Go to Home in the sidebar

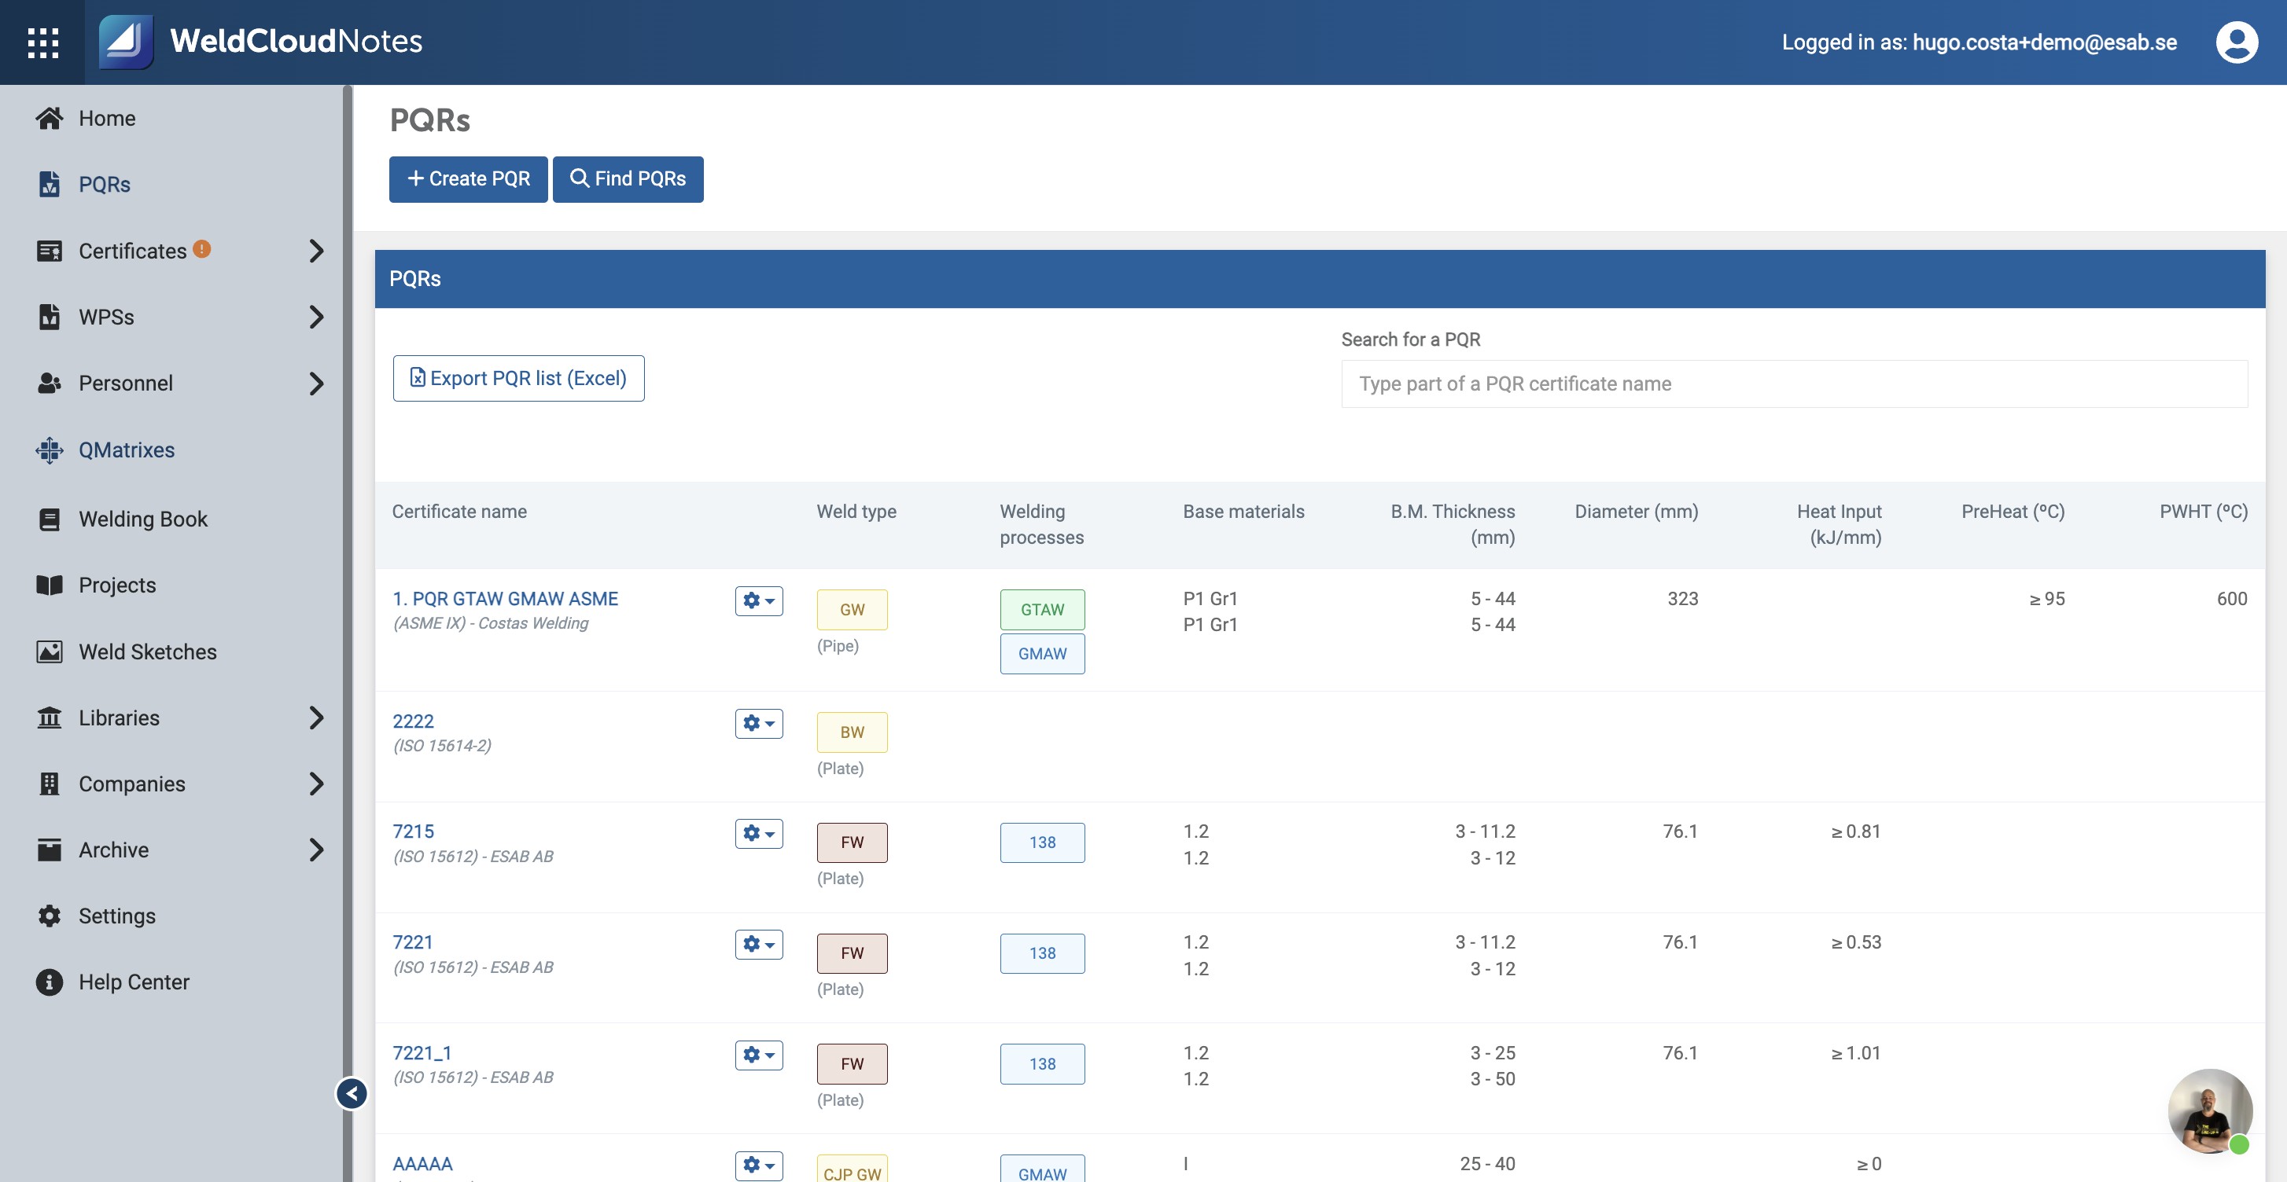point(106,118)
